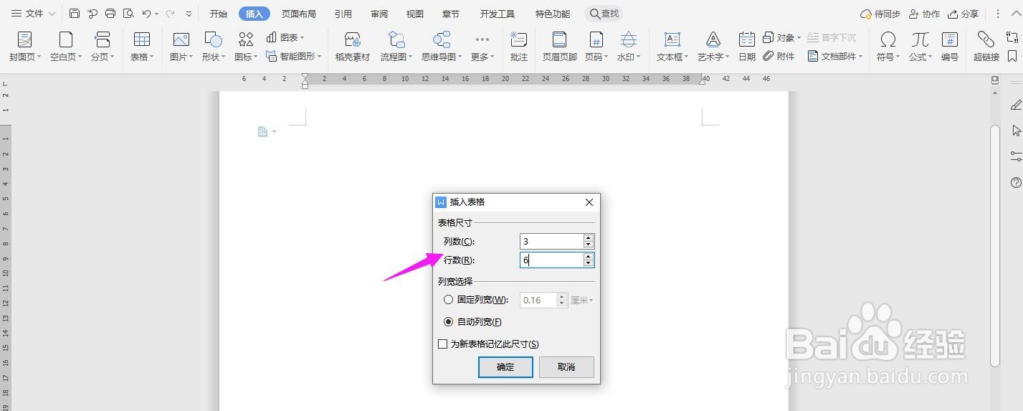Switch to the 引用 (References) tab

(x=343, y=14)
